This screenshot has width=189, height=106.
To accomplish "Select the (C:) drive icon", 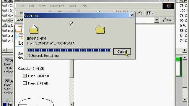I will tap(5, 5).
